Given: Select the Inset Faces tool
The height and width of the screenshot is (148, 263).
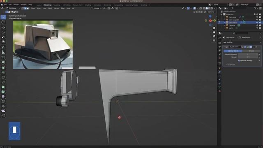Looking at the screenshot, I should 3,68.
